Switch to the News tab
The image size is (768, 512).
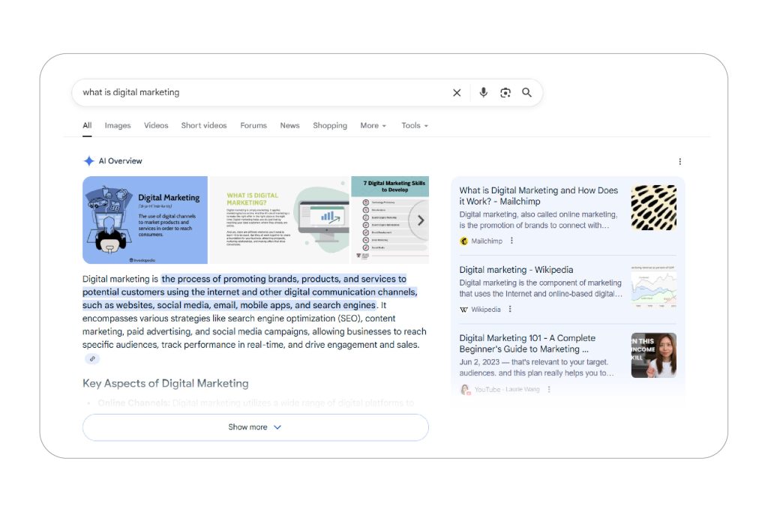click(x=289, y=126)
